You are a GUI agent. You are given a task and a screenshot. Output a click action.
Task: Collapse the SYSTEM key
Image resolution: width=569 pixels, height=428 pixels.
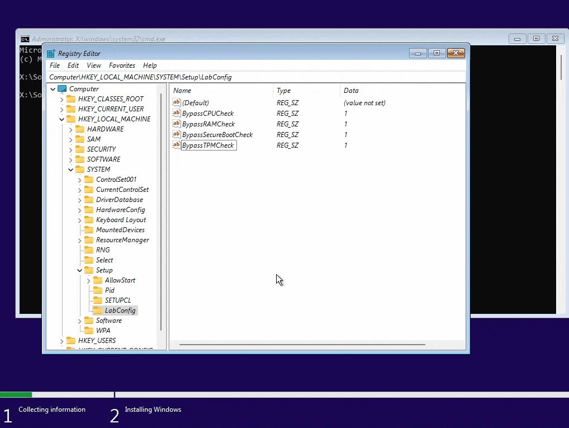(71, 170)
